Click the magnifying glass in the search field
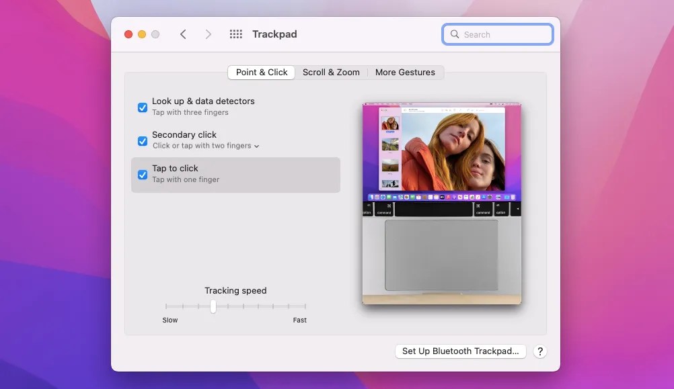Image resolution: width=674 pixels, height=389 pixels. (x=455, y=34)
